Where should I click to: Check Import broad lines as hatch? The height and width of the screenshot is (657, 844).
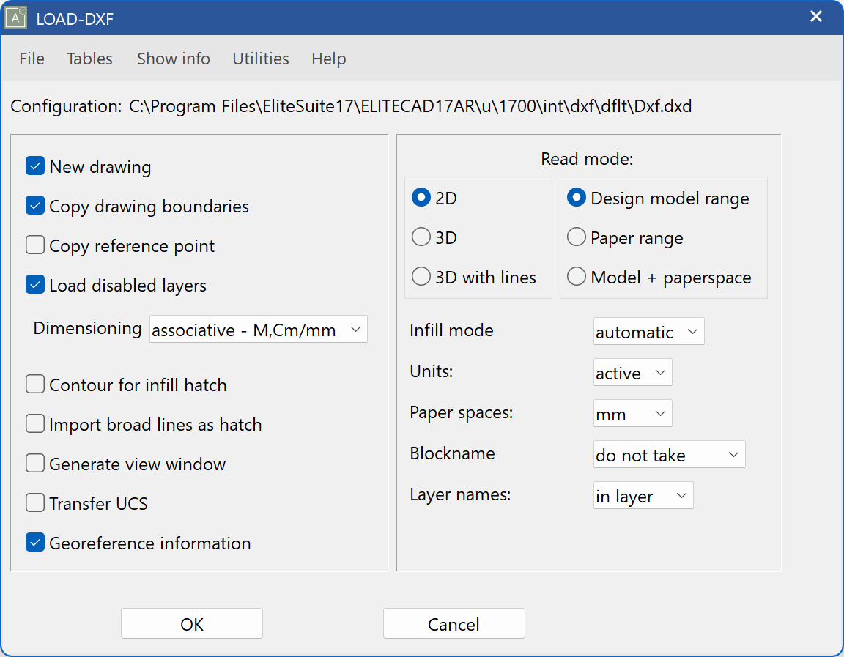tap(34, 423)
